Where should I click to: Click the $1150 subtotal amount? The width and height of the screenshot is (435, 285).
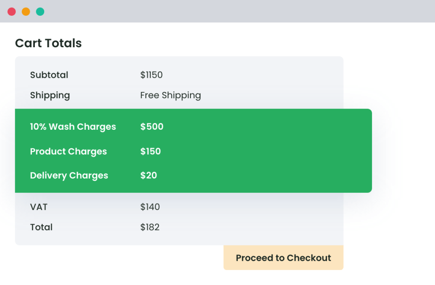pos(151,75)
